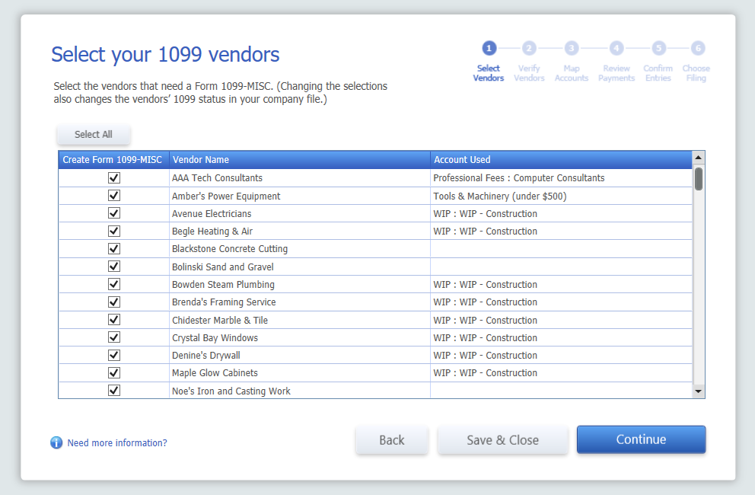
Task: Click the vendor list scrollbar thumb
Action: 698,179
